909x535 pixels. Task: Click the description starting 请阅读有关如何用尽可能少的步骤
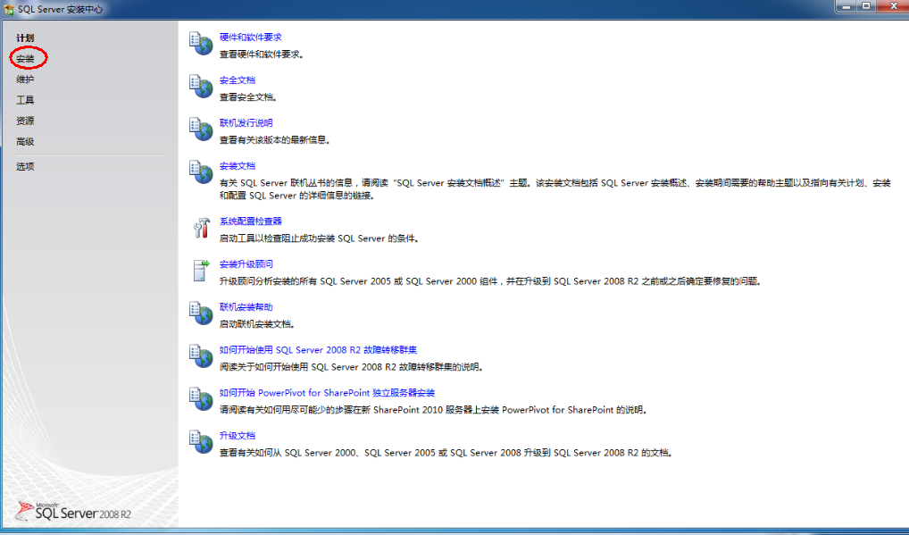click(434, 410)
